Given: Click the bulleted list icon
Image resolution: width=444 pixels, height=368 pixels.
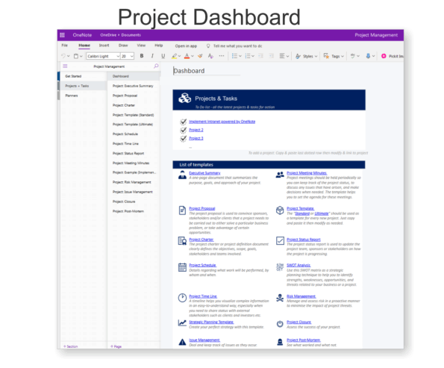Looking at the screenshot, I should [234, 56].
